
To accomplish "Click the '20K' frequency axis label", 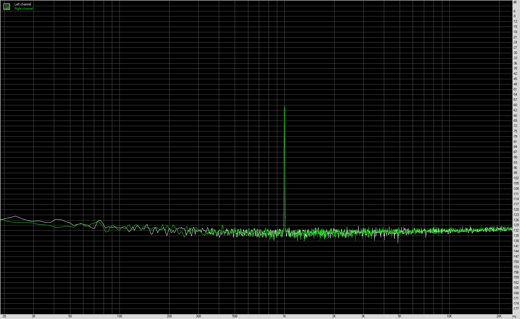I will tap(499, 316).
